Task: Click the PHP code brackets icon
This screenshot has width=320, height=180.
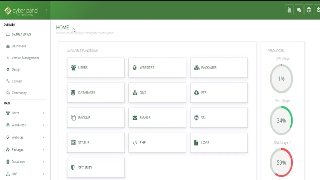Action: (x=135, y=143)
